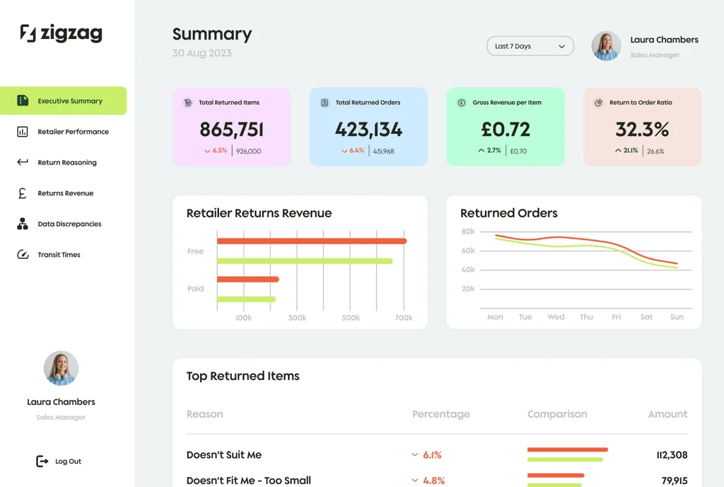Click green Free revenue bar
Screen dimensions: 724x487
305,261
